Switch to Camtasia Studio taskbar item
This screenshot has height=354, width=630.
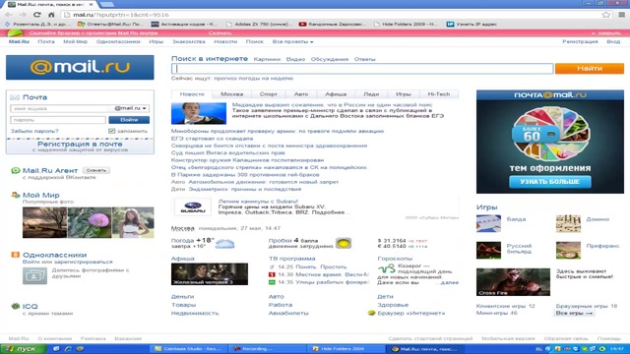(188, 349)
